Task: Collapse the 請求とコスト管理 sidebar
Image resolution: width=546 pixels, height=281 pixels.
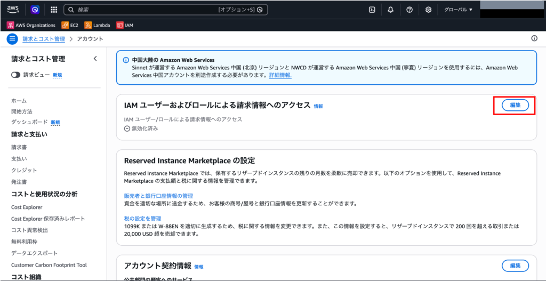Action: pos(95,59)
